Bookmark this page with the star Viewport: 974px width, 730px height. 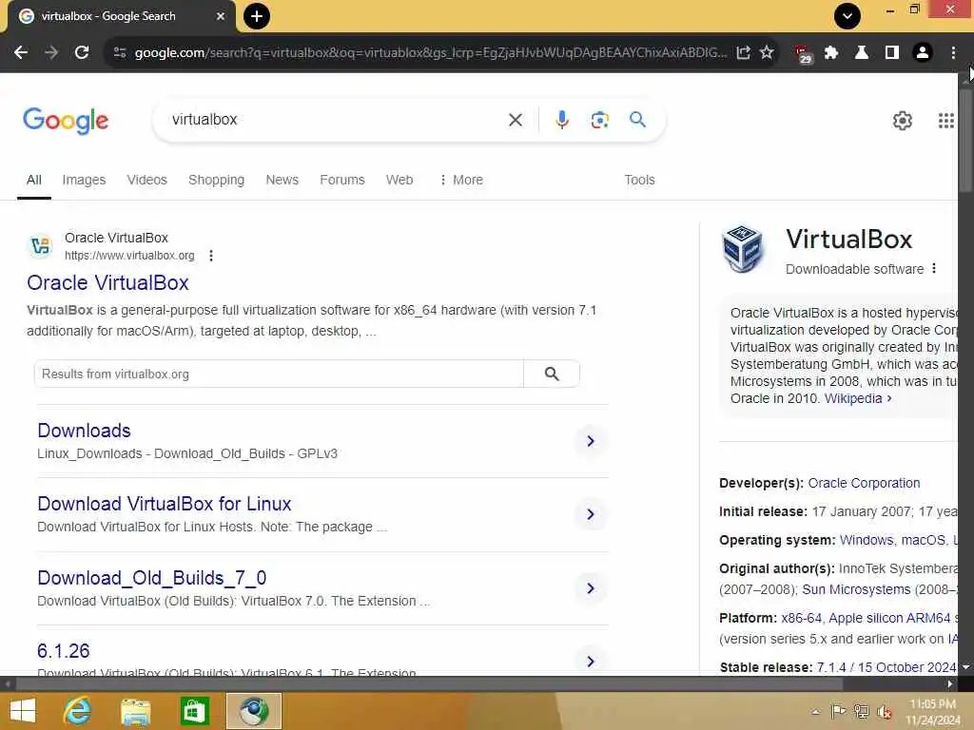[x=768, y=53]
